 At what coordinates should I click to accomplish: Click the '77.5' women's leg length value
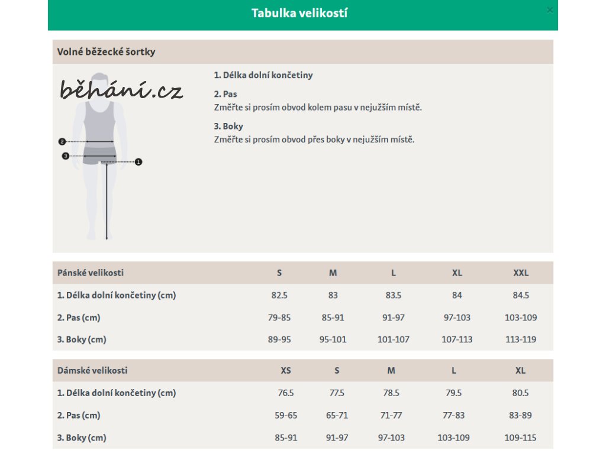[x=337, y=393]
